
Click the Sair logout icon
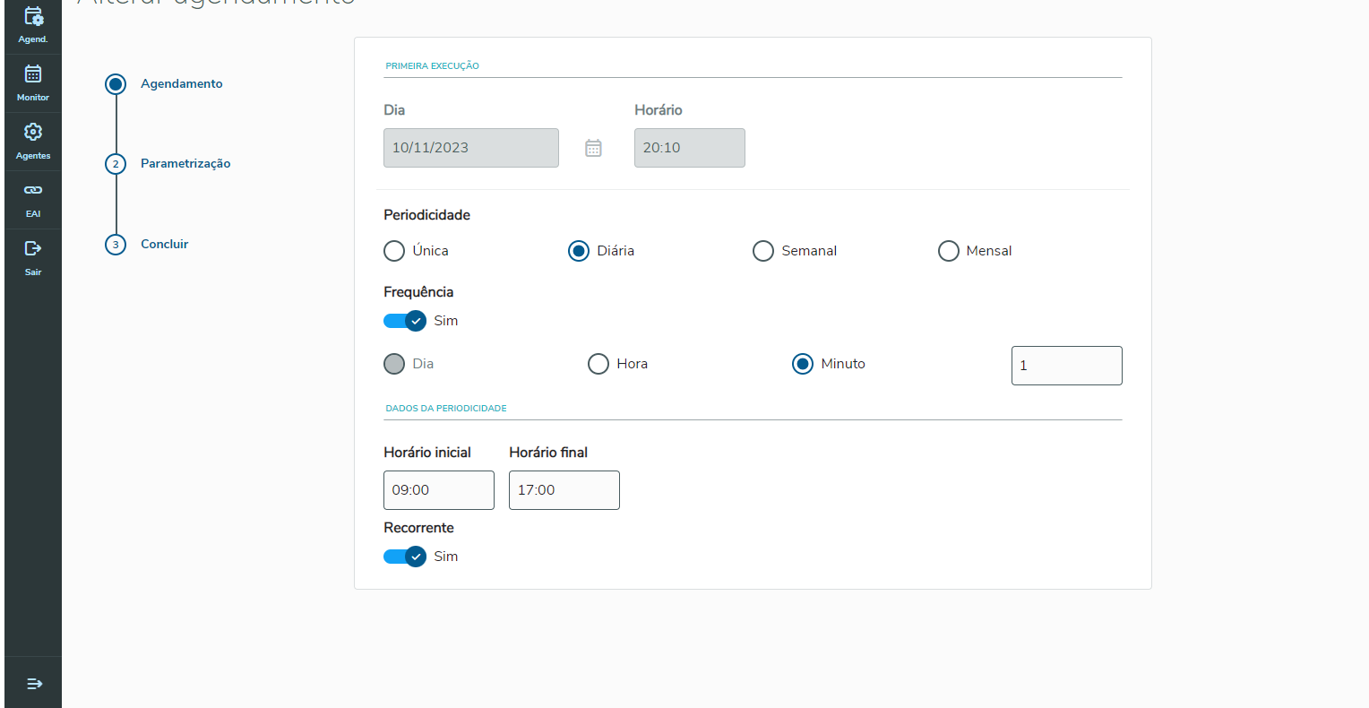pyautogui.click(x=33, y=257)
